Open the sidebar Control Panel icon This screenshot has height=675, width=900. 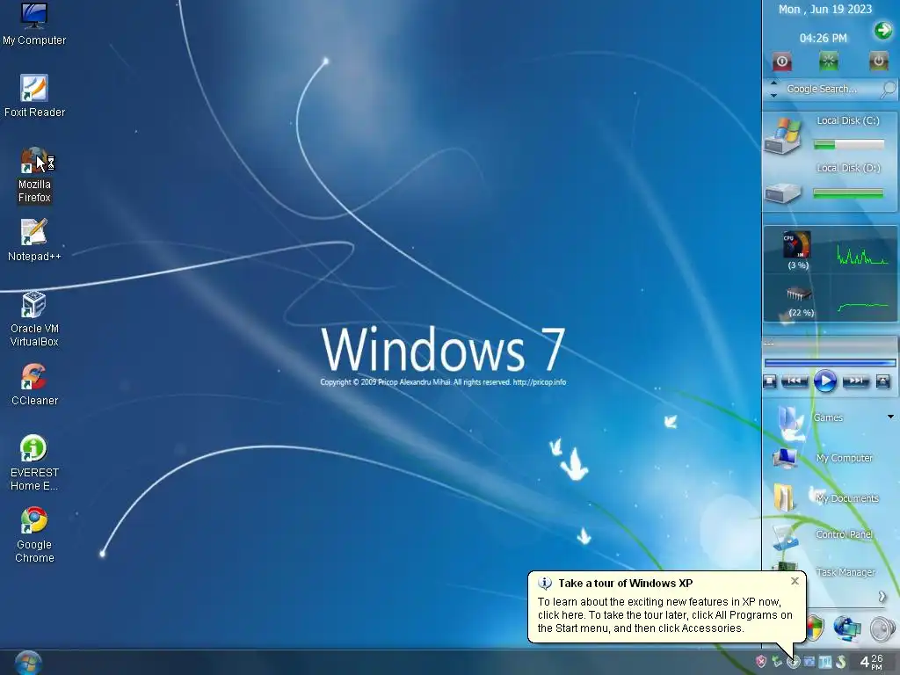(785, 537)
